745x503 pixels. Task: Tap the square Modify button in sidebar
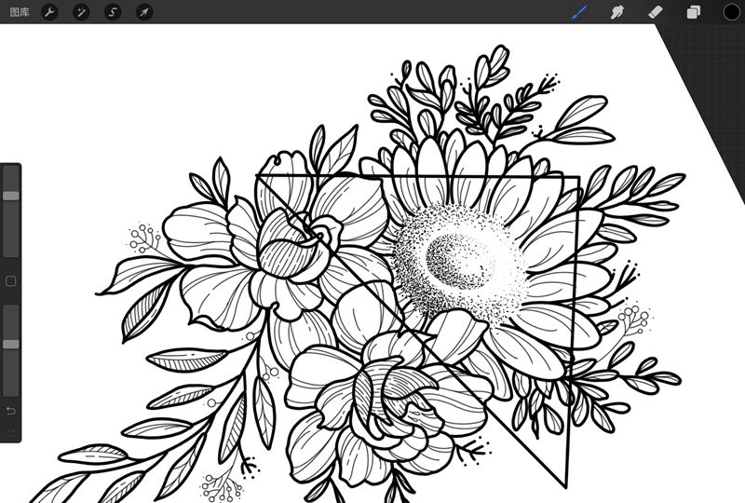[11, 280]
